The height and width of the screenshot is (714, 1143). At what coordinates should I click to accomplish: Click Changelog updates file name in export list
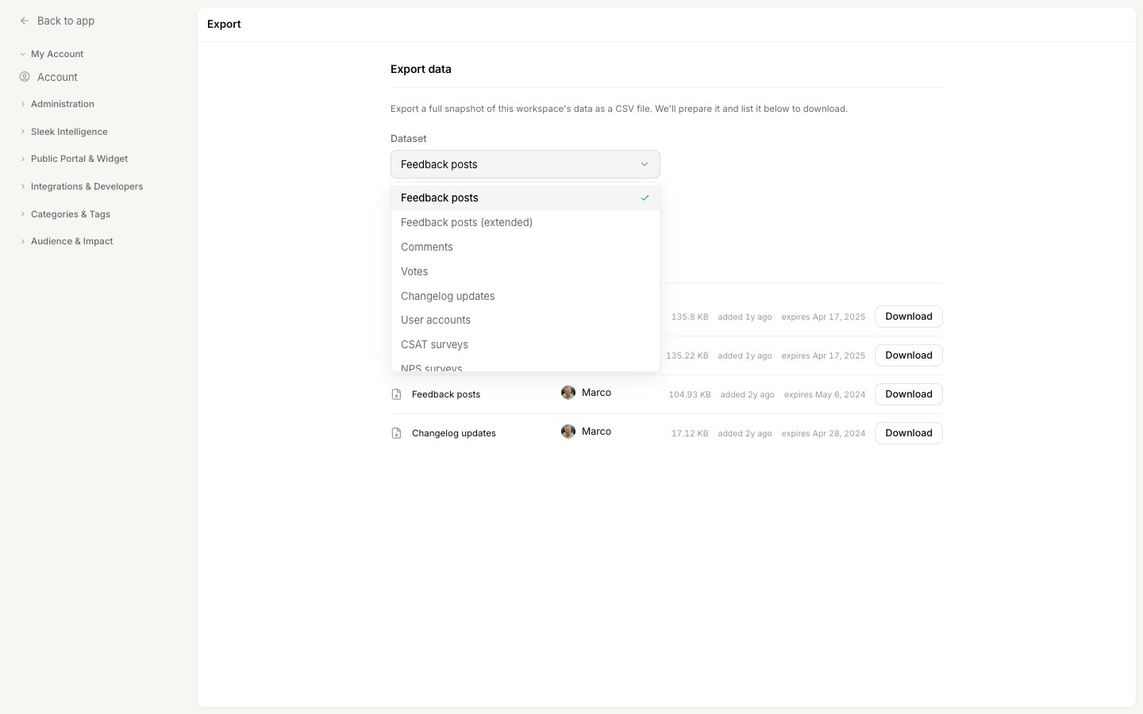click(454, 433)
